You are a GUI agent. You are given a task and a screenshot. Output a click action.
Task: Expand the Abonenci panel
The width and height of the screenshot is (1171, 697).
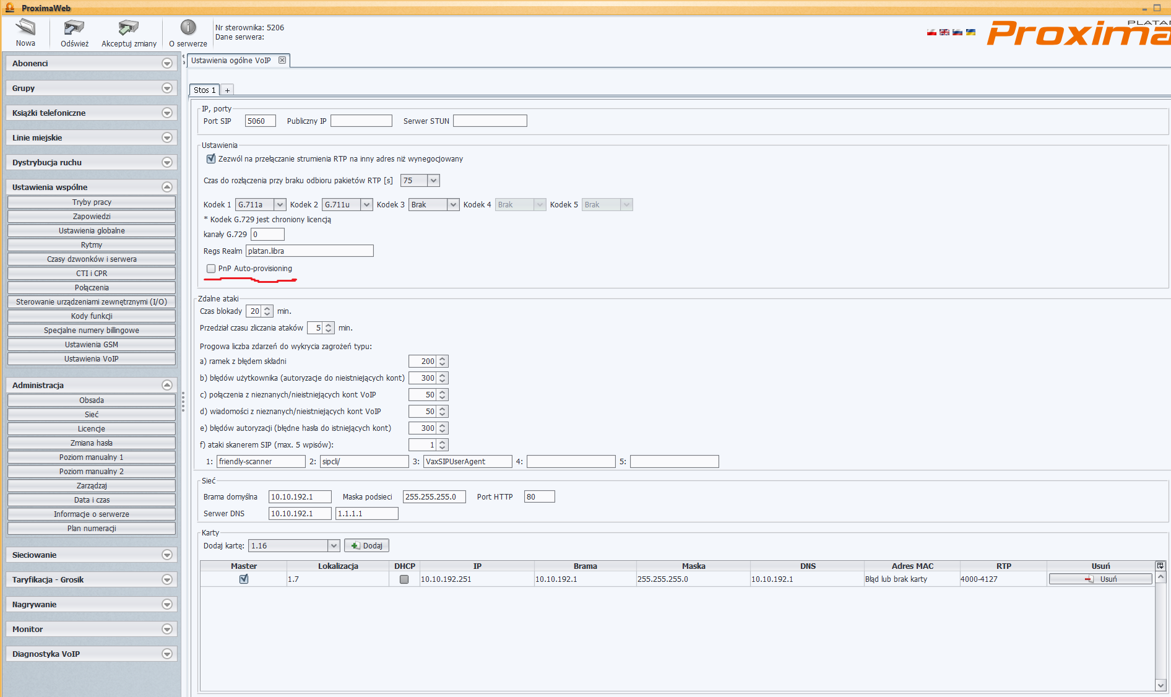pos(166,63)
